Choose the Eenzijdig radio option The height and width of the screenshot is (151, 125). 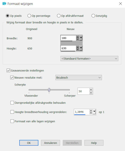click(99, 16)
